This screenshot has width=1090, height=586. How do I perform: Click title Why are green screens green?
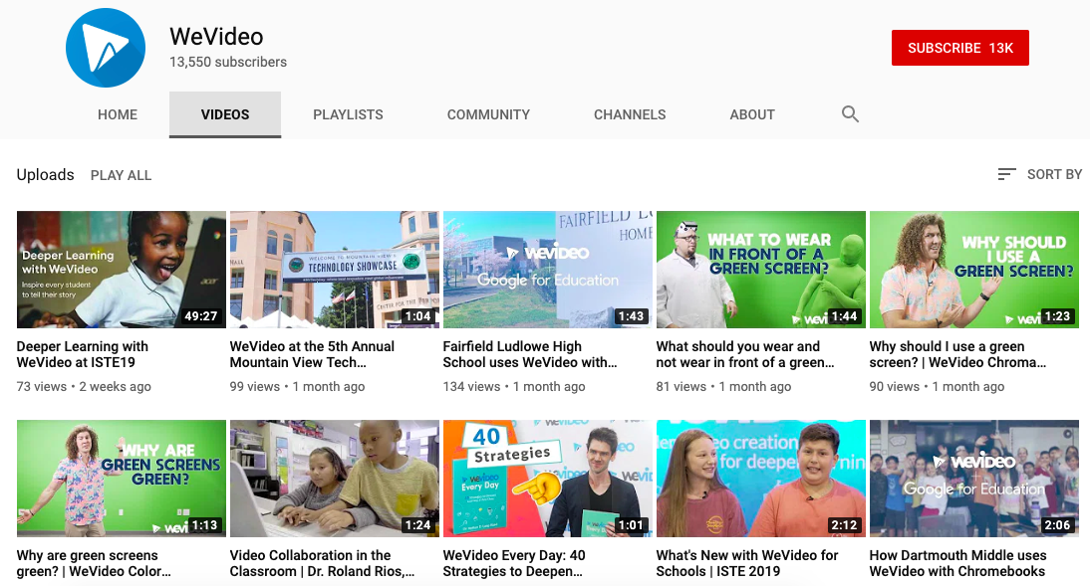pyautogui.click(x=94, y=563)
